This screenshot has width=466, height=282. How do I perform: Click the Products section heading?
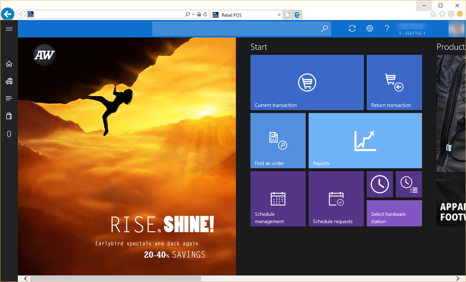coord(451,47)
